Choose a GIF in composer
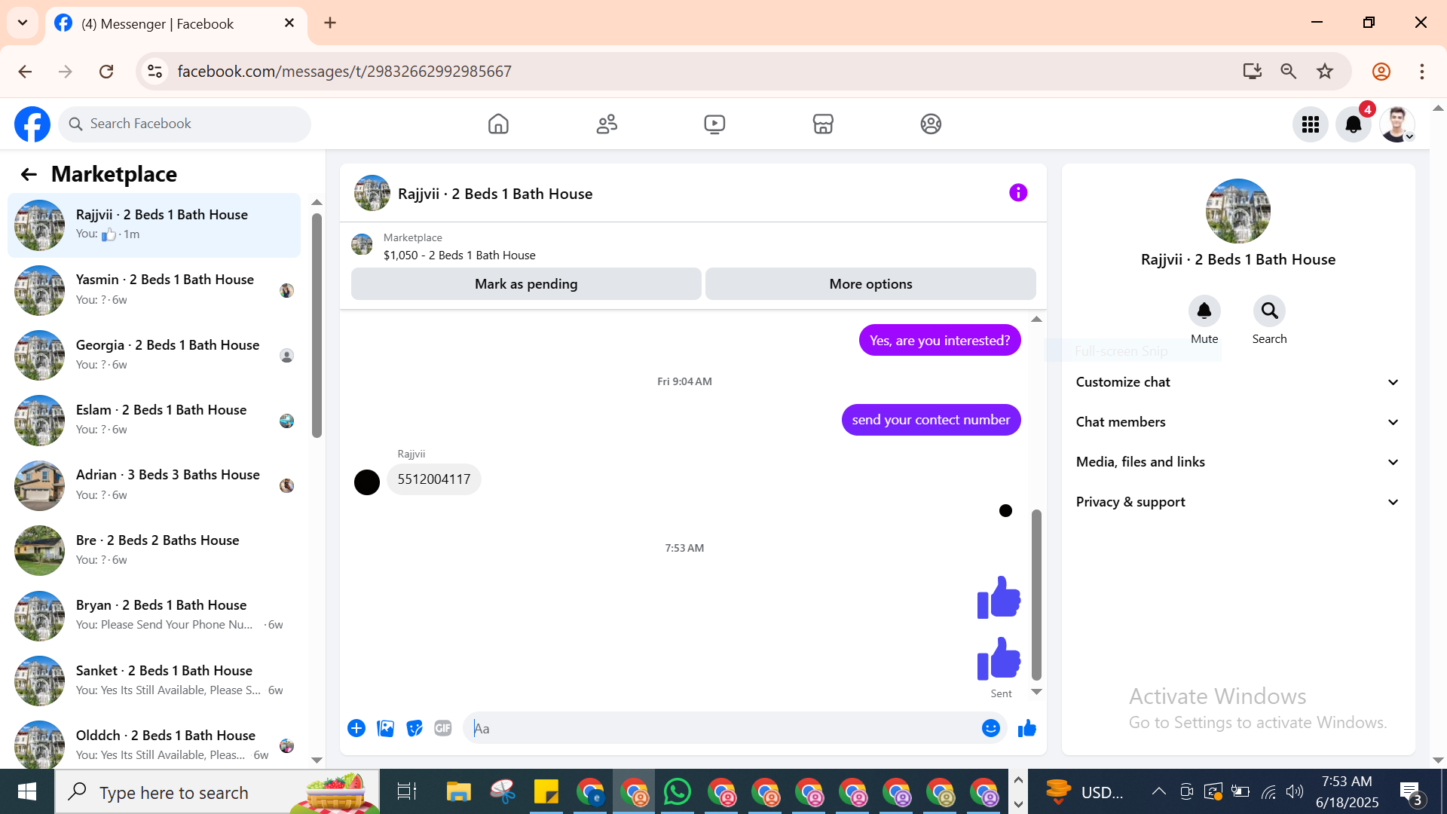This screenshot has width=1447, height=814. pos(443,728)
